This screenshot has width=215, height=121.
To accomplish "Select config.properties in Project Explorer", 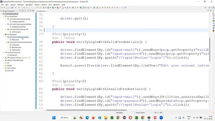I will pos(18,22).
